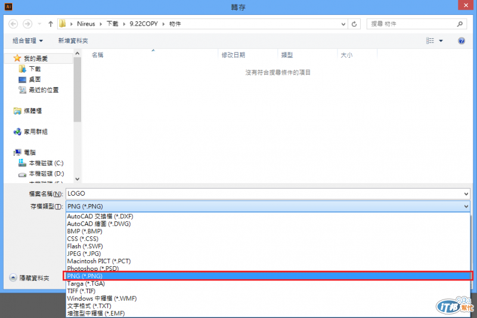This screenshot has width=477, height=318.
Task: Change view layout icon
Action: coord(430,41)
